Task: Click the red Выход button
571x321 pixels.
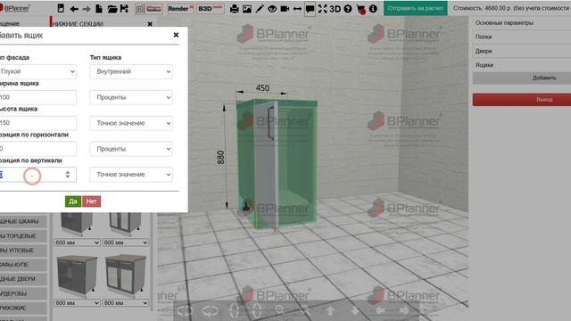Action: coord(521,99)
